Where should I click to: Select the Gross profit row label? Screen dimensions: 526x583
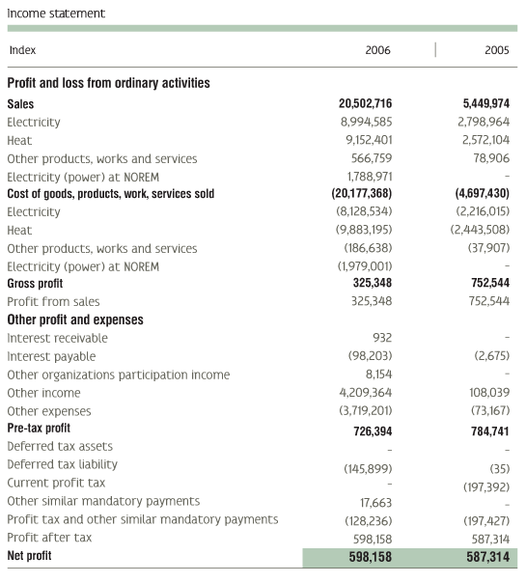click(35, 284)
